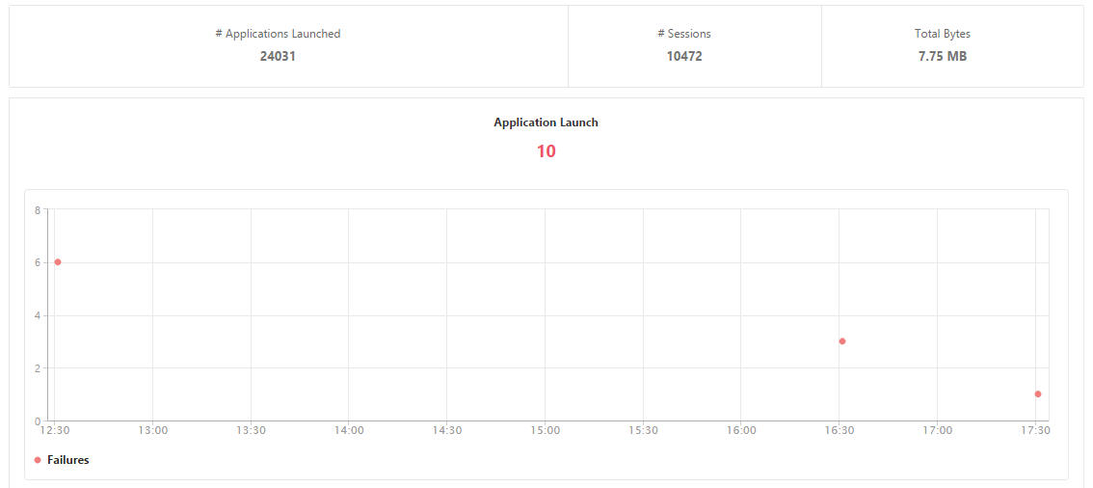Click the # Sessions label
The image size is (1093, 488).
pos(684,34)
